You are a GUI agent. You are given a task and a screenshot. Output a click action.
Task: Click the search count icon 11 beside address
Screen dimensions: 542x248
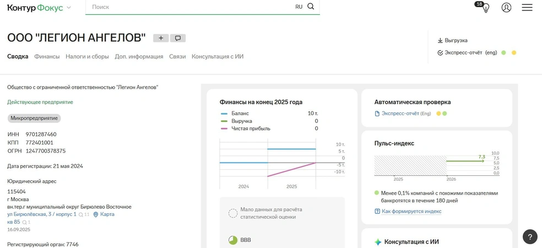click(84, 215)
